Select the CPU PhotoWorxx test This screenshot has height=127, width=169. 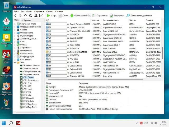coord(31,80)
